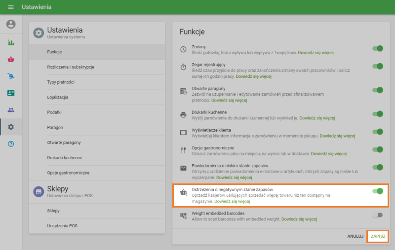Open the customers people icon in sidebar
395x250 pixels.
[11, 110]
